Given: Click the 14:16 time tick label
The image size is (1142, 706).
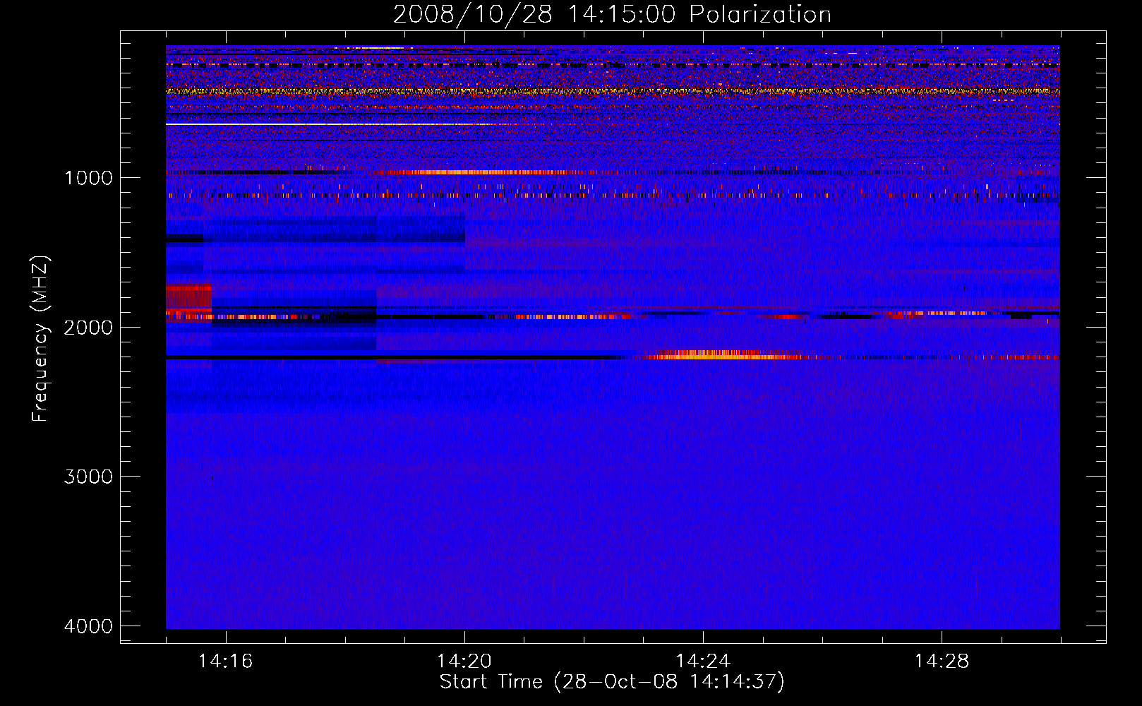Looking at the screenshot, I should [x=226, y=662].
